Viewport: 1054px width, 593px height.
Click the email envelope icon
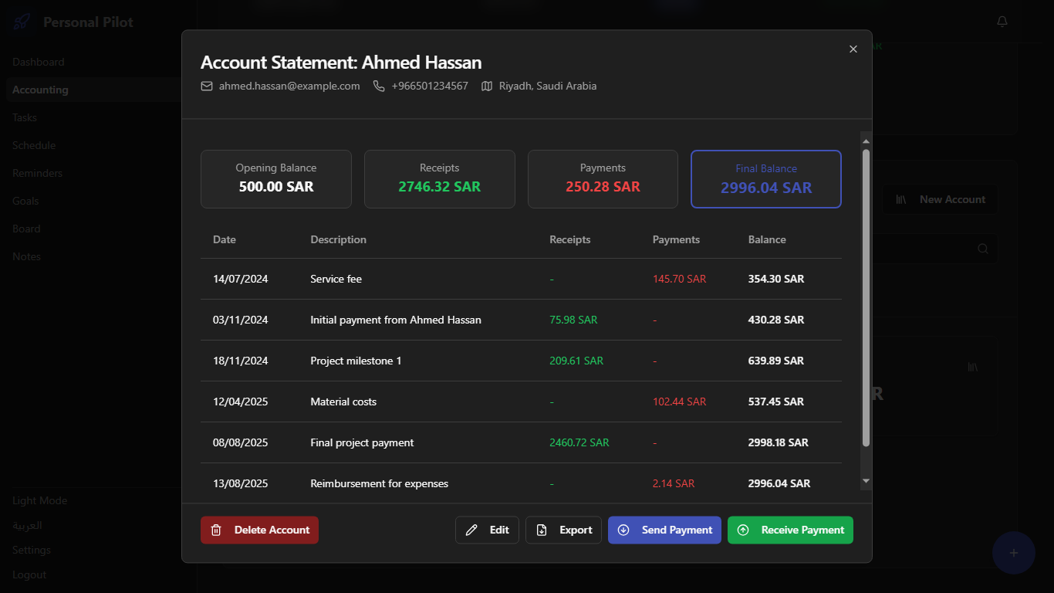(x=207, y=86)
